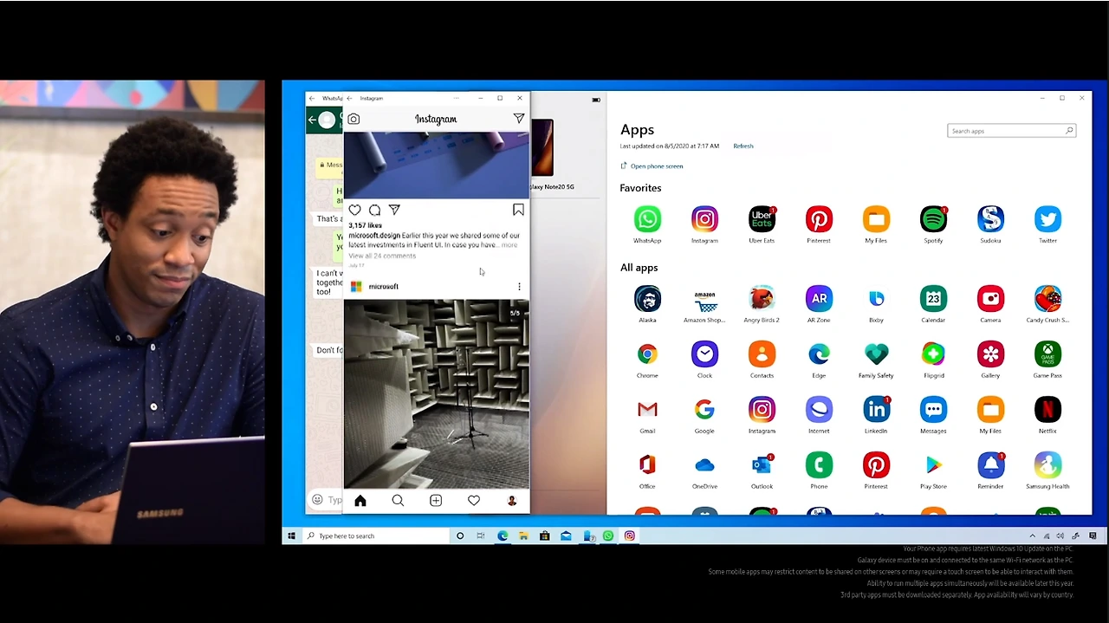Open WhatsApp in the Favorites section
The image size is (1109, 623).
647,219
